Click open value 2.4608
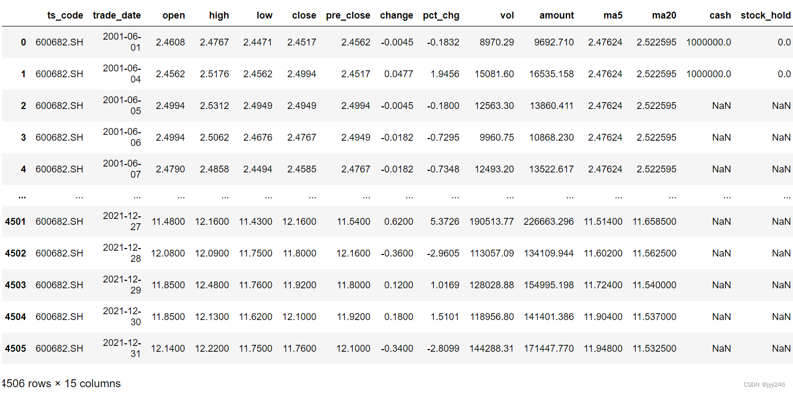The height and width of the screenshot is (393, 793). coord(171,42)
